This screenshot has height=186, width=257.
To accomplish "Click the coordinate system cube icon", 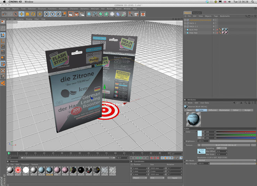I will click(64, 14).
